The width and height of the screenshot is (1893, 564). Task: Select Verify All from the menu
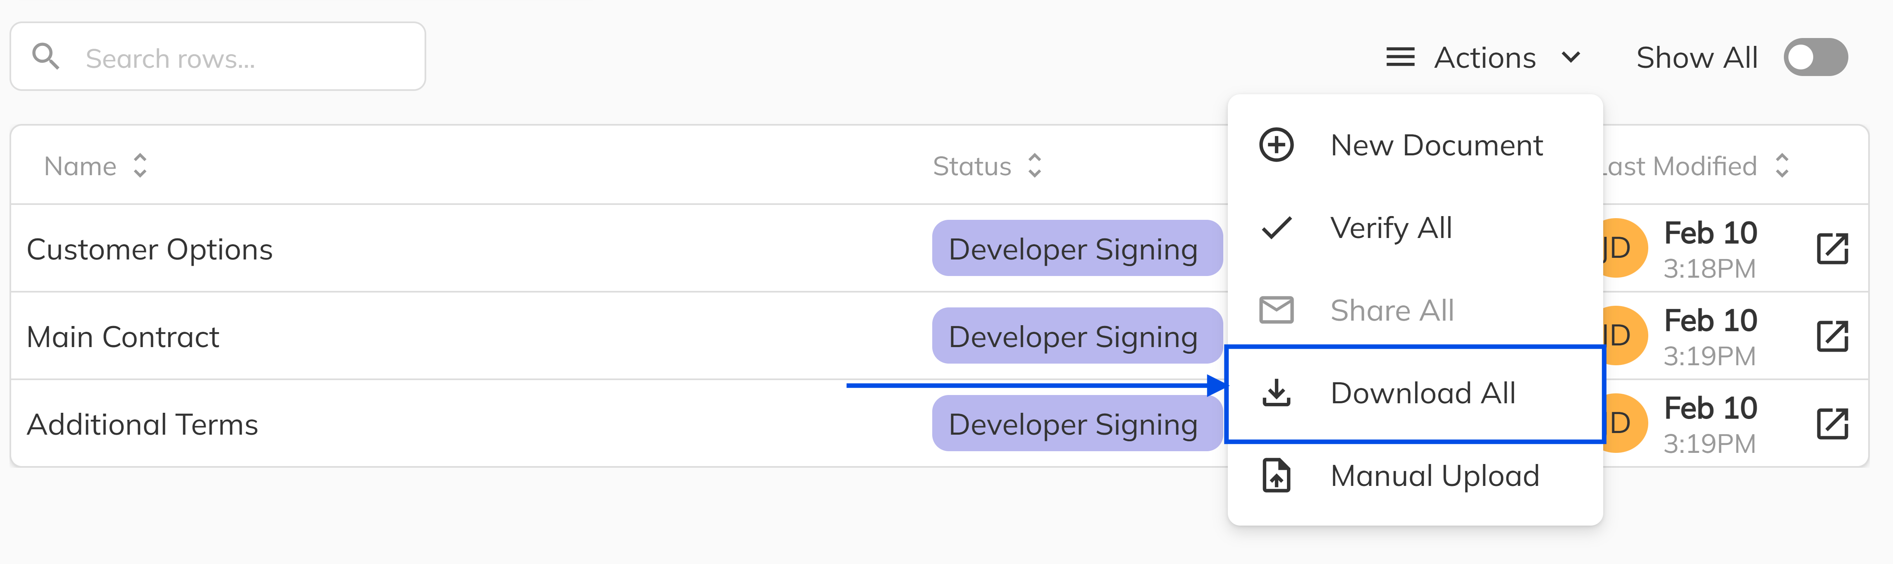[1390, 228]
